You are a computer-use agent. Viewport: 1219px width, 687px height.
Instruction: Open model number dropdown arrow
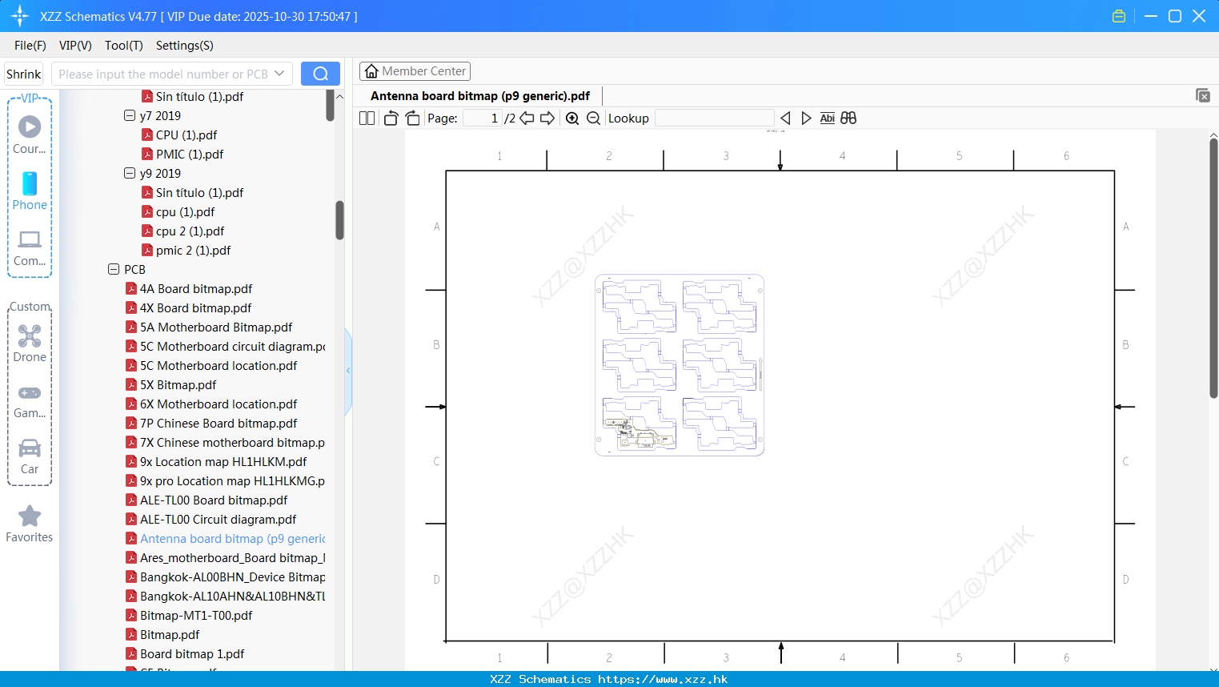coord(279,74)
